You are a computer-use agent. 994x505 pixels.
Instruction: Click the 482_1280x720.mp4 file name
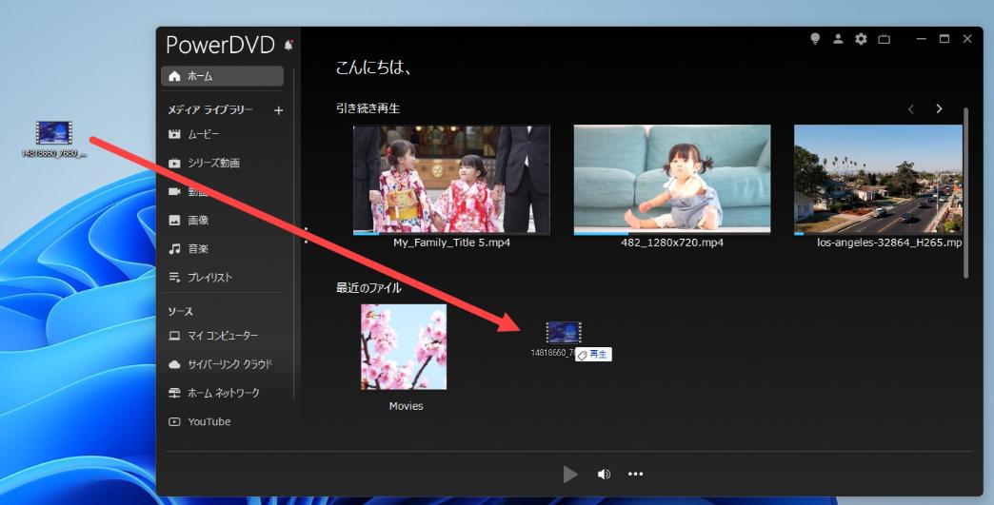tap(672, 243)
